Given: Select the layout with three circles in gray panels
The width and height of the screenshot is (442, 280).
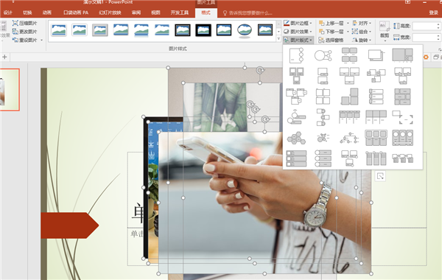Looking at the screenshot, I should (402, 139).
